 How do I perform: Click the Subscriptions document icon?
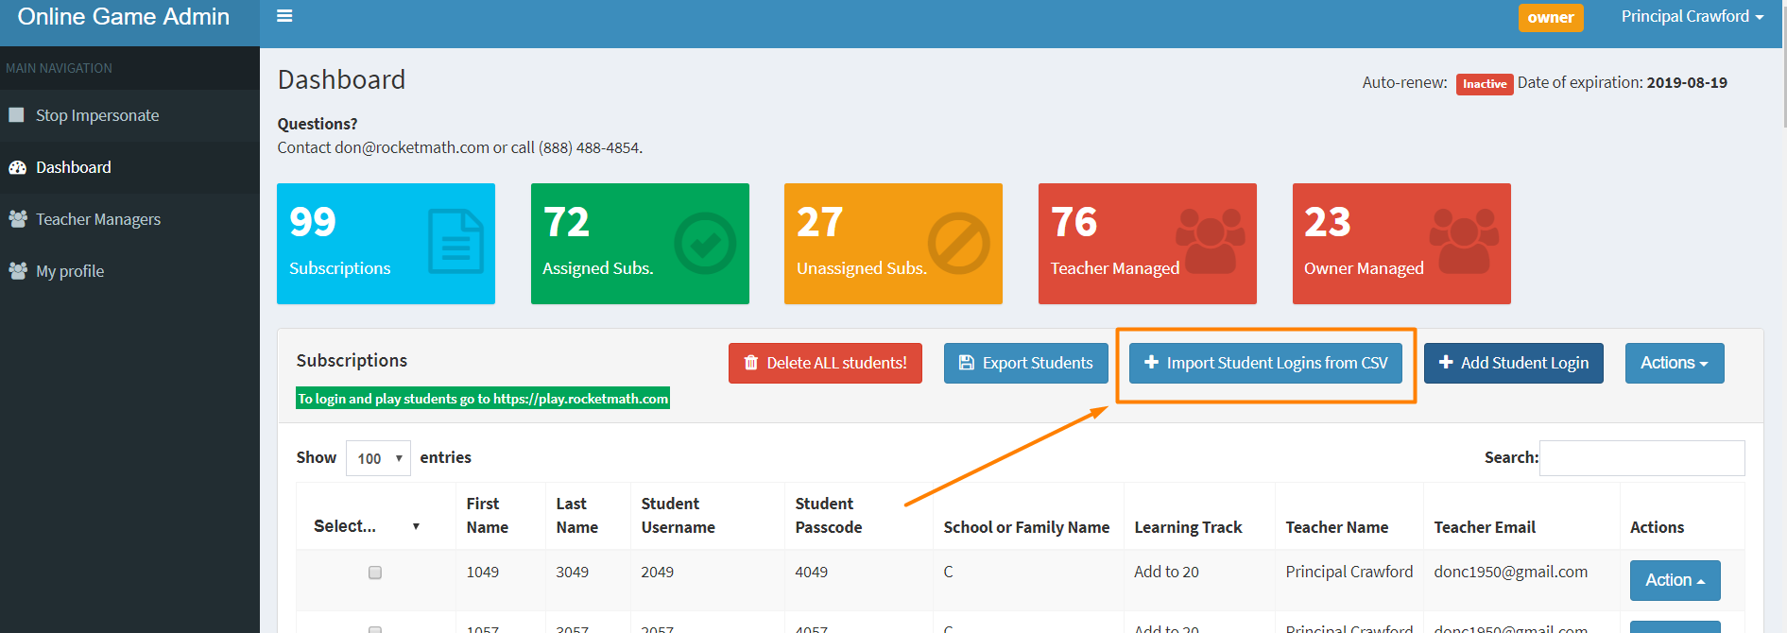455,242
